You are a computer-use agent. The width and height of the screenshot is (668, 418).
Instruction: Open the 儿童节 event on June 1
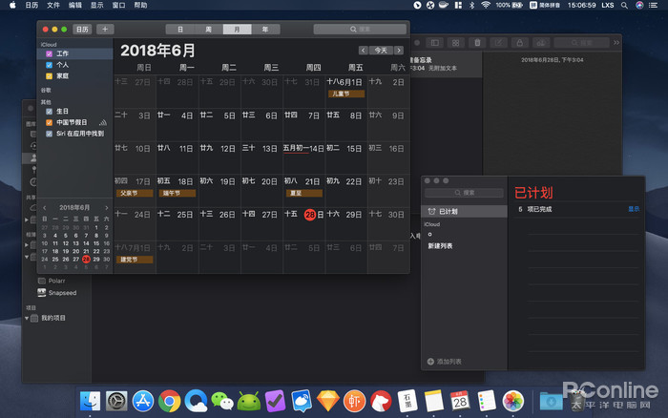point(345,94)
